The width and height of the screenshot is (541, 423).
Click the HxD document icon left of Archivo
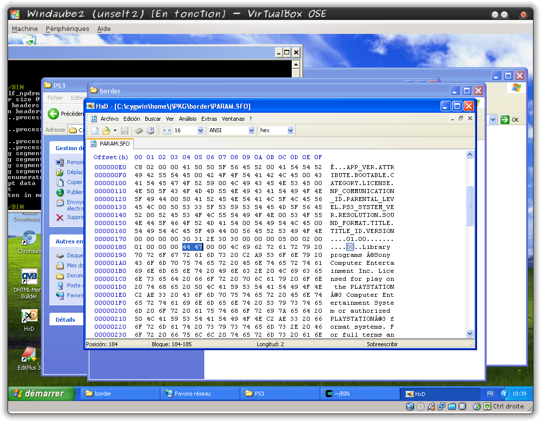pyautogui.click(x=93, y=119)
